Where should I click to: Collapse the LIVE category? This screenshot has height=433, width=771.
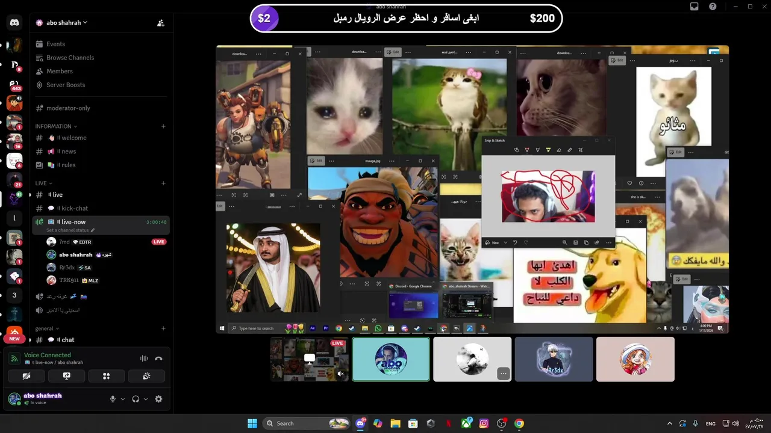pyautogui.click(x=43, y=183)
